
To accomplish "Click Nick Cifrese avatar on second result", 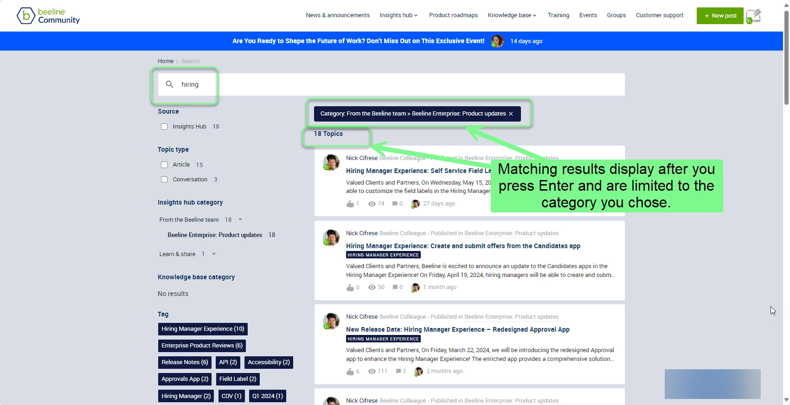I will click(331, 238).
